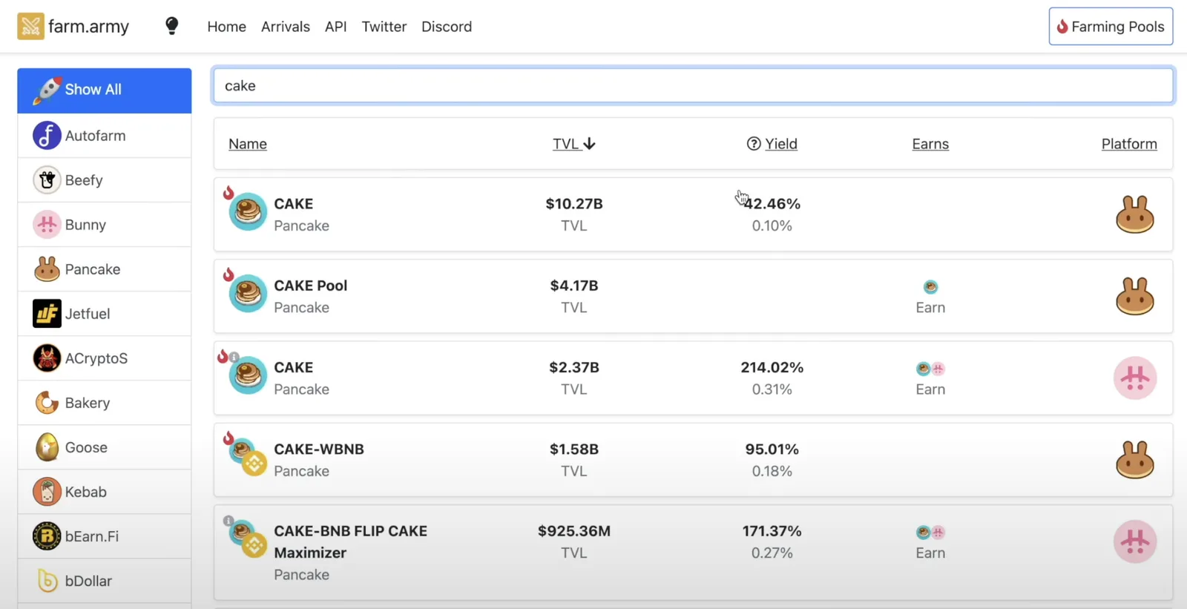Go to the Arrivals menu item

286,27
